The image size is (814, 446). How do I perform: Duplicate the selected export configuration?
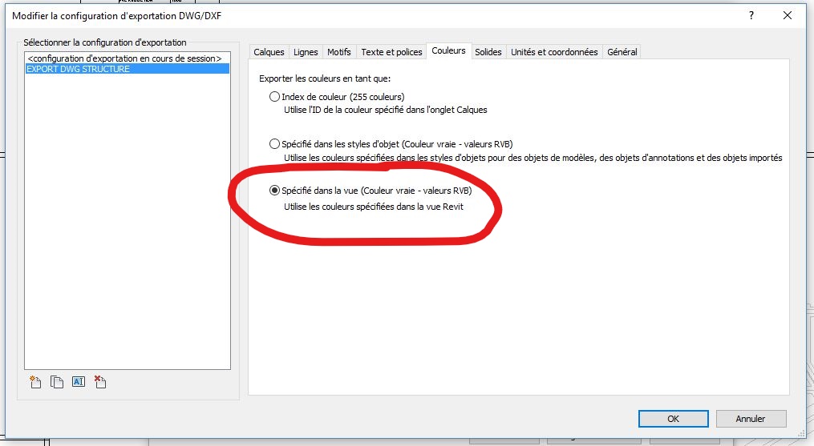click(57, 382)
